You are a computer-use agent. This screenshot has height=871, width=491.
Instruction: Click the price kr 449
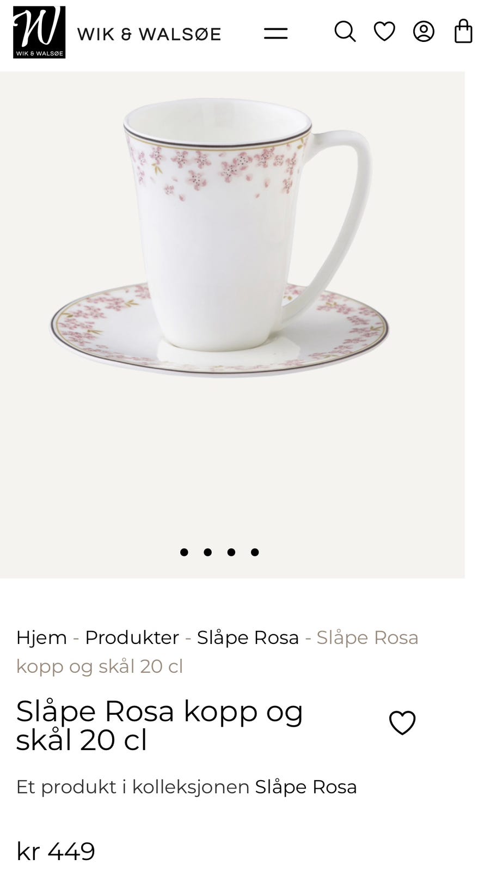click(56, 851)
